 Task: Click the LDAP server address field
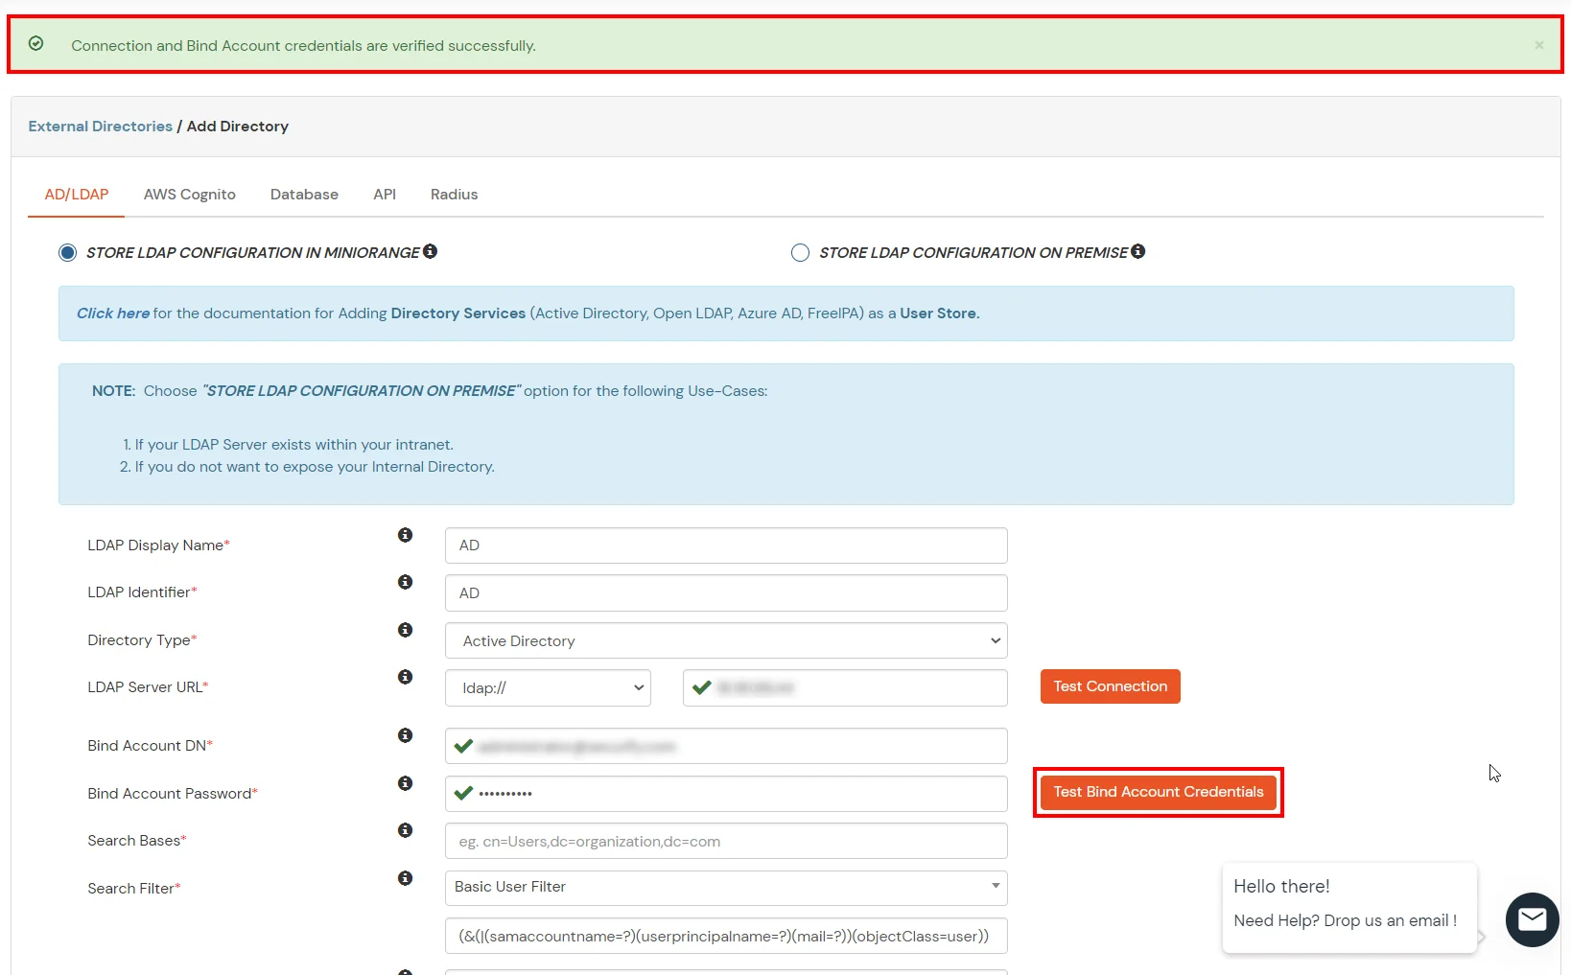(845, 688)
